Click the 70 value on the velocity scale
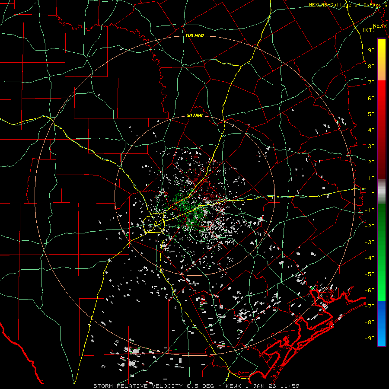The width and height of the screenshot is (389, 389). pos(371,83)
